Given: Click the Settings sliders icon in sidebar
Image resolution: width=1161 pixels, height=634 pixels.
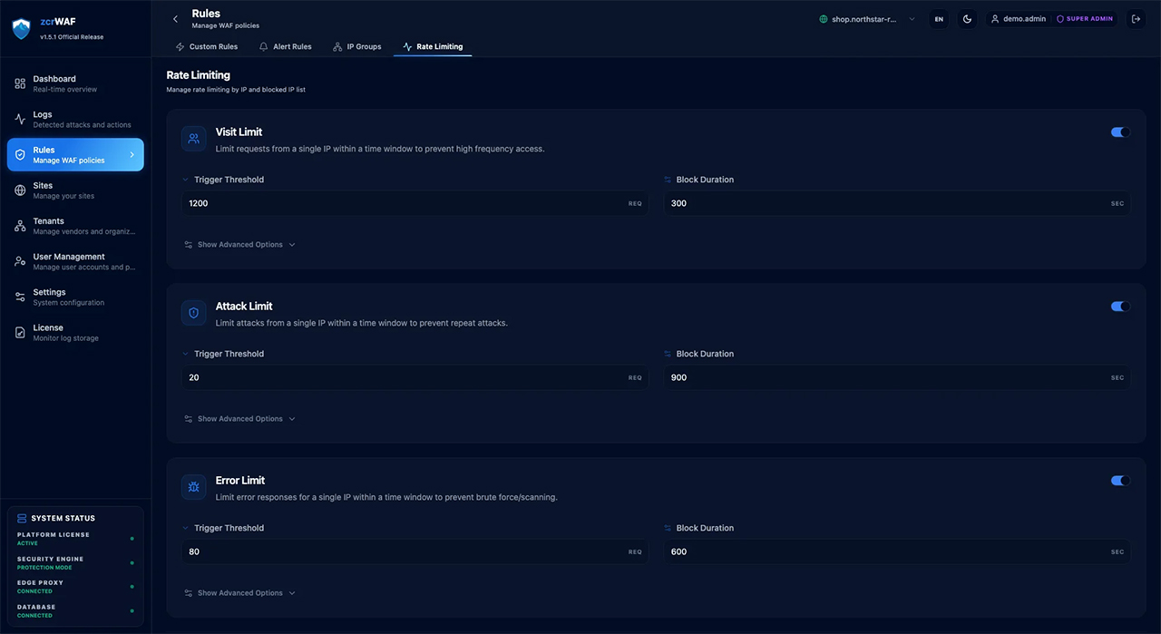Looking at the screenshot, I should pos(20,297).
